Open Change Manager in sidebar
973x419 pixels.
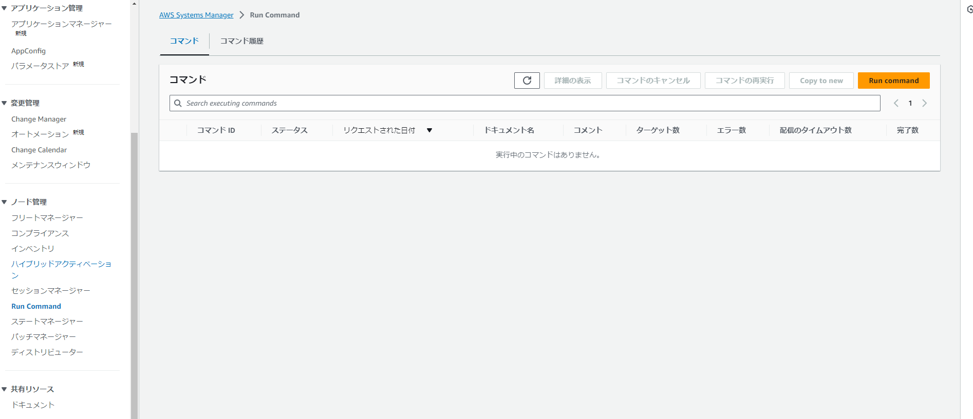(39, 119)
